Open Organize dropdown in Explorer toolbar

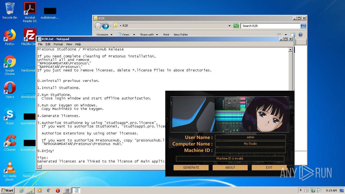pyautogui.click(x=104, y=35)
